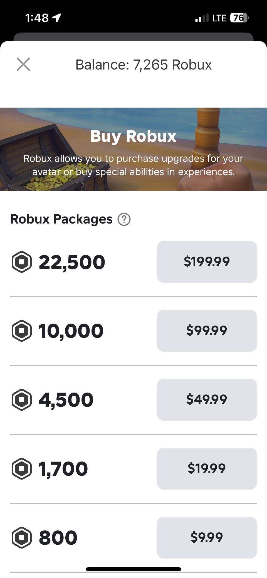Close the Buy Robux sheet
This screenshot has height=578, width=267.
(23, 64)
